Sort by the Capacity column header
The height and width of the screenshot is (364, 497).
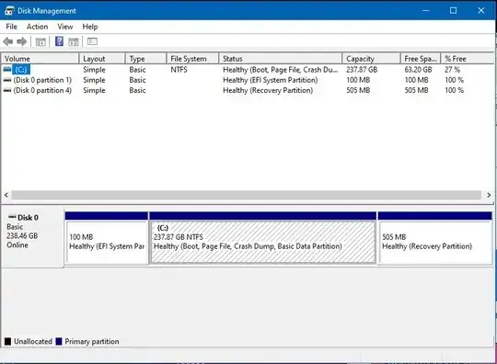372,59
